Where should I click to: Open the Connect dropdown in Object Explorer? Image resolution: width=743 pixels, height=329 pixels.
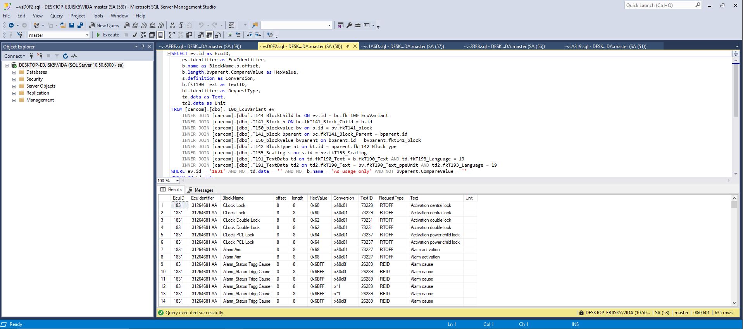tap(14, 56)
